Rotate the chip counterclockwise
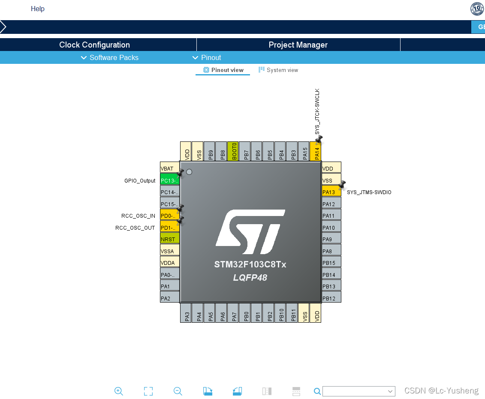This screenshot has height=399, width=485. (237, 391)
